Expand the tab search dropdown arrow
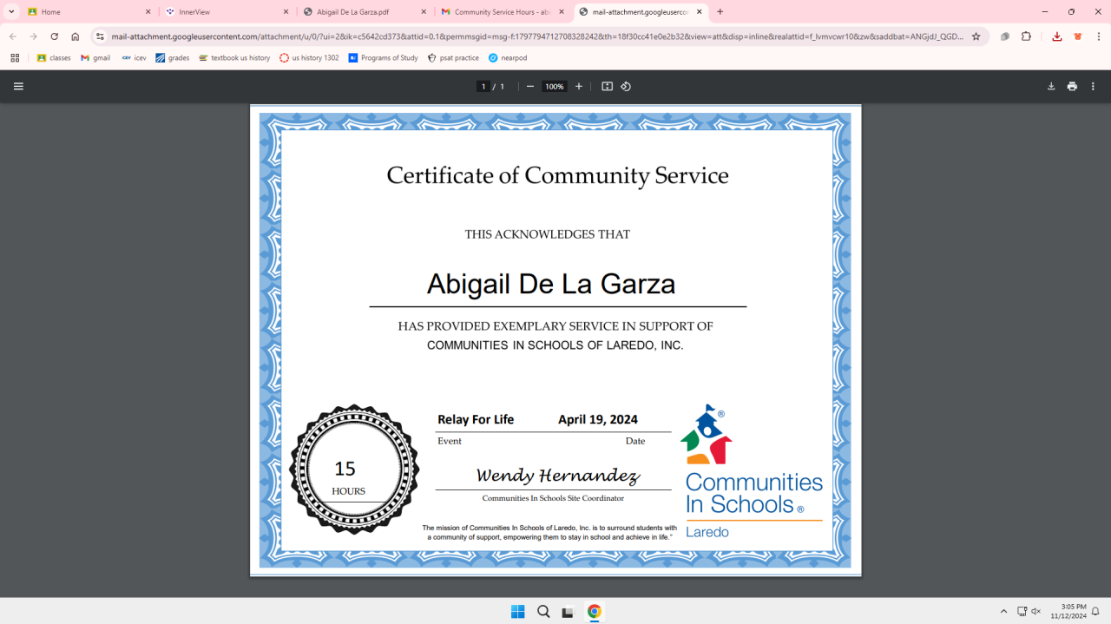Screen dimensions: 1111x624 [12, 12]
